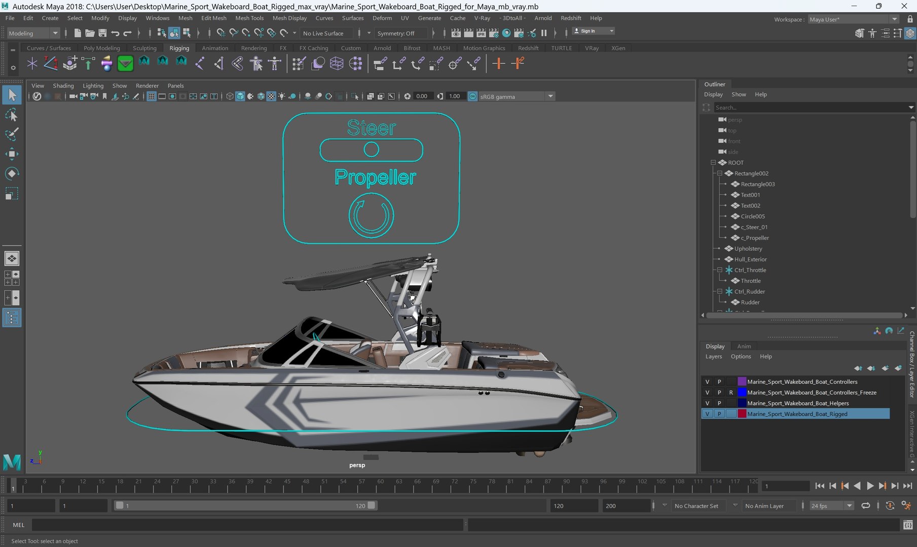Image resolution: width=917 pixels, height=547 pixels.
Task: Collapse Rectangle002 node in Outliner
Action: coord(719,173)
